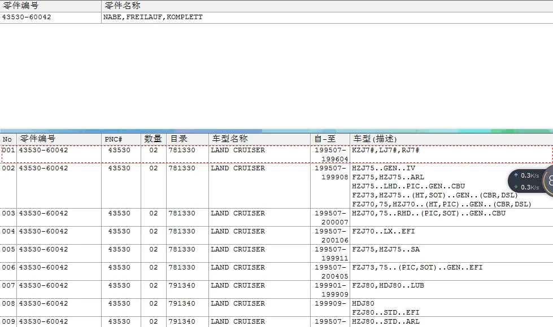Sort by the No column header
The image size is (553, 327).
tap(7, 139)
